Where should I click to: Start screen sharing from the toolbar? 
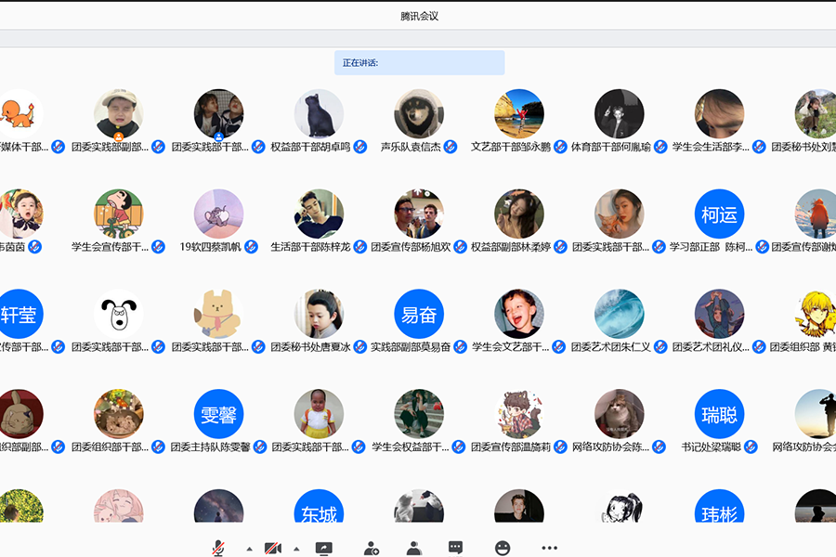pyautogui.click(x=323, y=548)
